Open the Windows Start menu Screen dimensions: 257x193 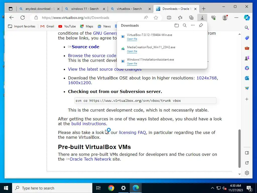tap(6, 188)
